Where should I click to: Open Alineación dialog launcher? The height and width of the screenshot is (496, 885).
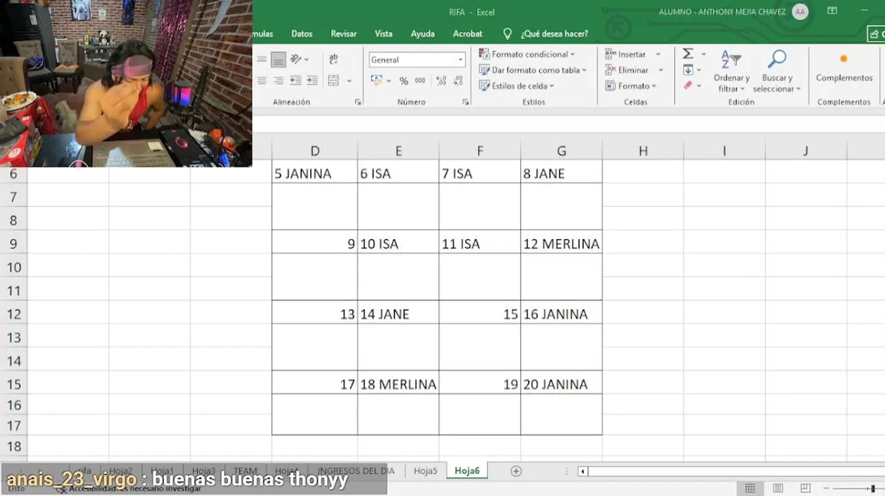(x=358, y=102)
